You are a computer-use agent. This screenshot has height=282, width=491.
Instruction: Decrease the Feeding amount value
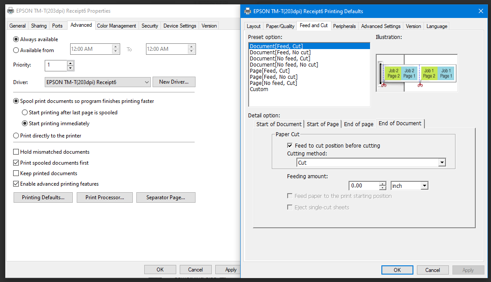click(x=383, y=187)
